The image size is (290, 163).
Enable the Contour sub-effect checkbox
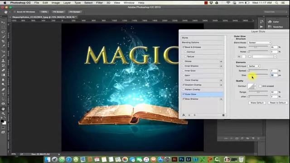185,52
